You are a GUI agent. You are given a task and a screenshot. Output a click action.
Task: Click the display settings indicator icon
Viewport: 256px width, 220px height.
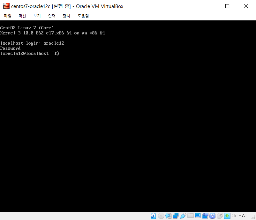click(x=198, y=216)
